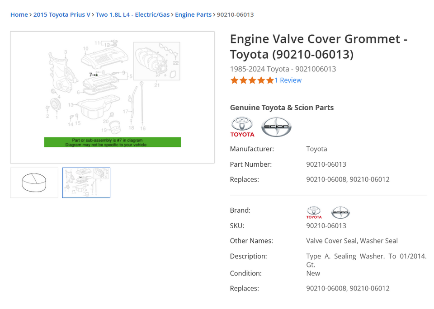Click the SKU value 90210-06013
This screenshot has width=434, height=309.
click(x=326, y=226)
